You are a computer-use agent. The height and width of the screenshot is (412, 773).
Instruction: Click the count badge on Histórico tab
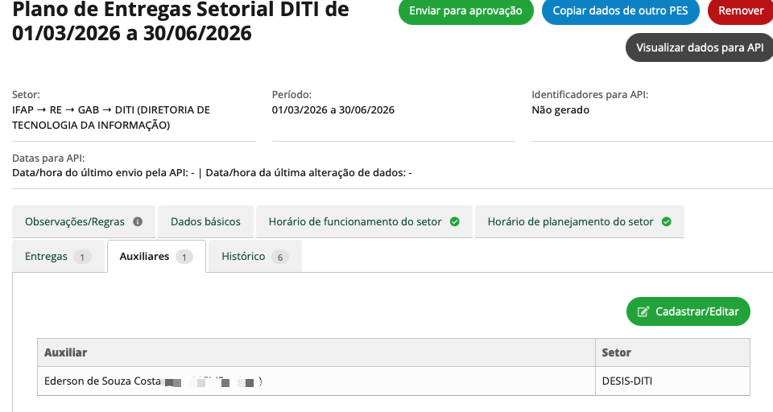click(x=280, y=257)
